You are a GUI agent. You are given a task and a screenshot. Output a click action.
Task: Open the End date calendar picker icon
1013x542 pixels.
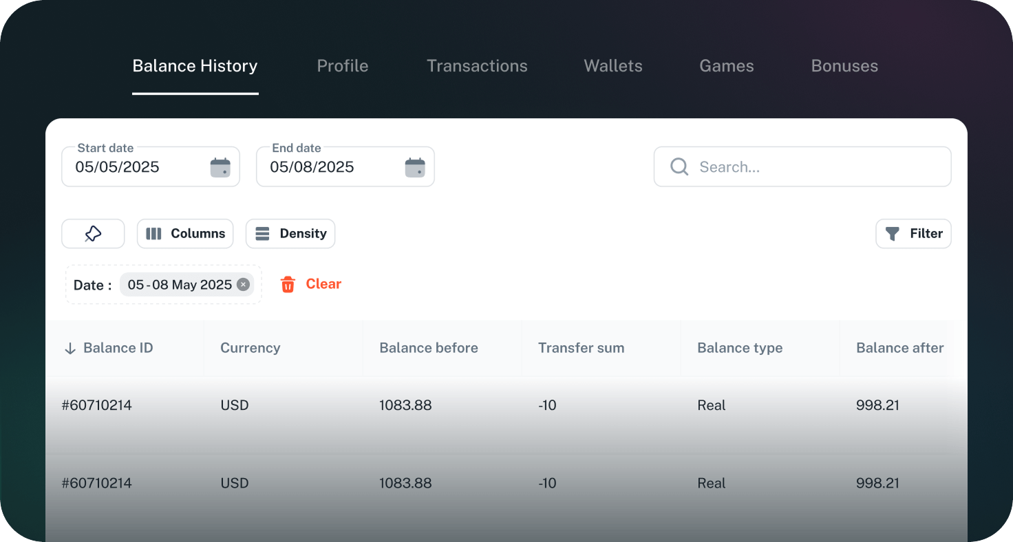[415, 167]
